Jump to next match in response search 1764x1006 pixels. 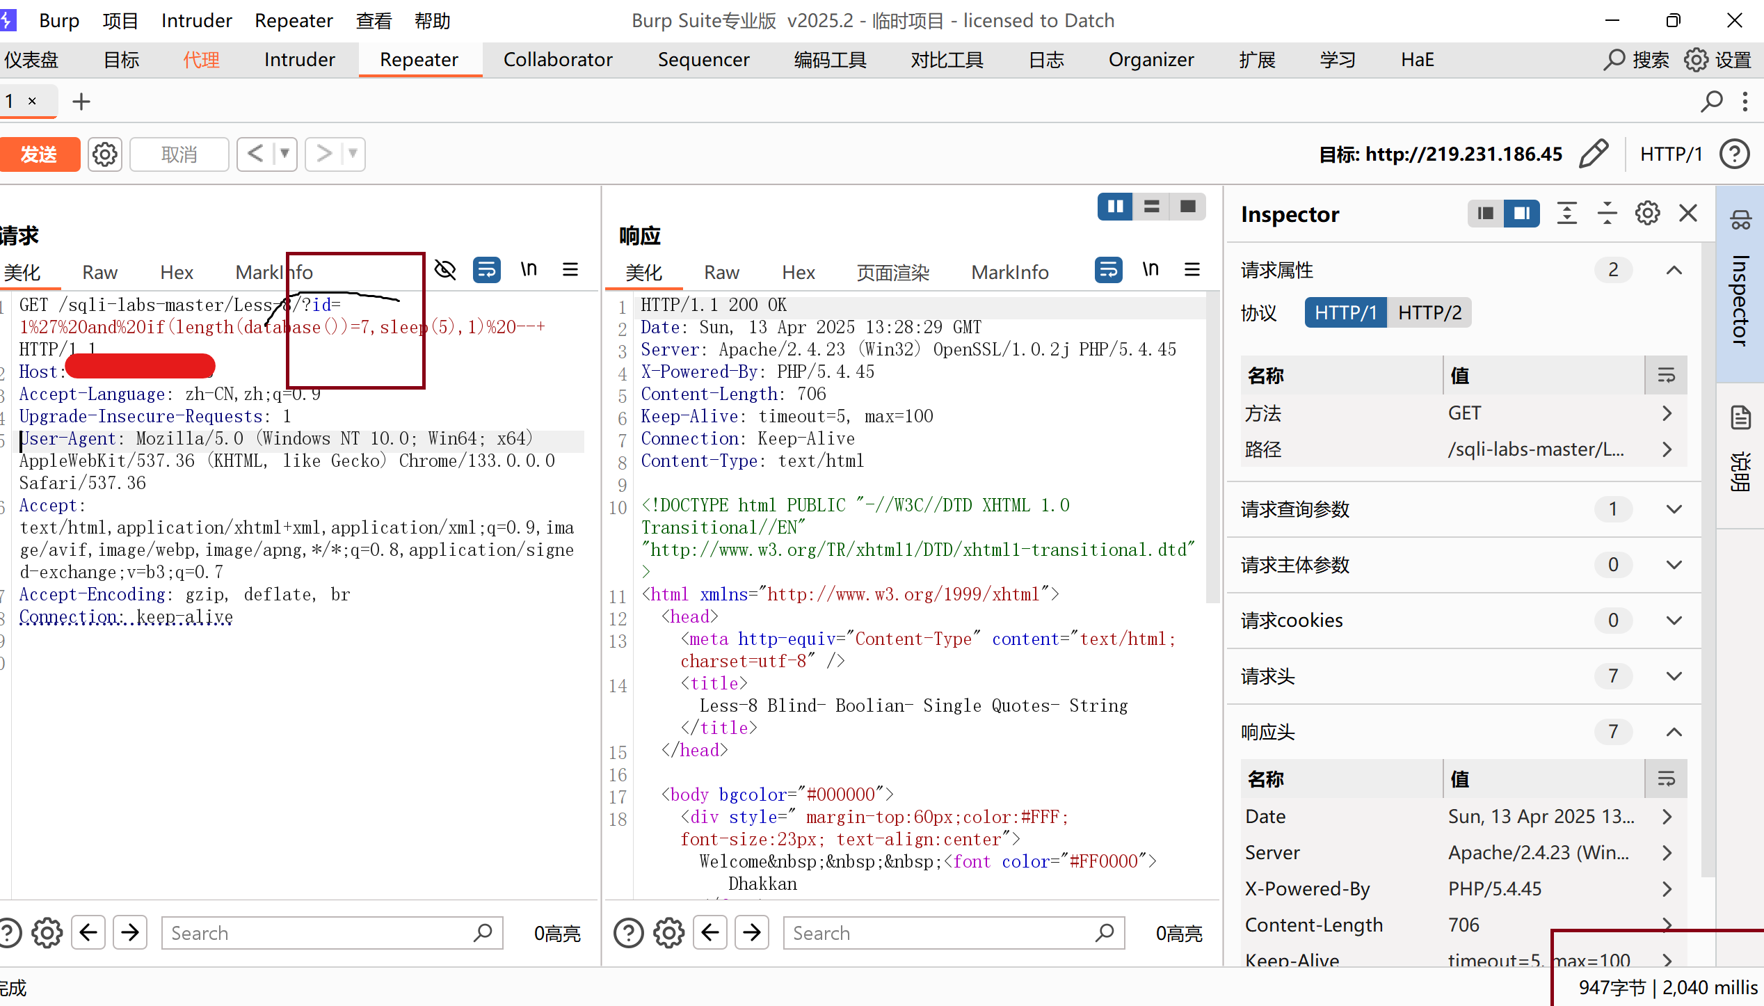(x=752, y=933)
